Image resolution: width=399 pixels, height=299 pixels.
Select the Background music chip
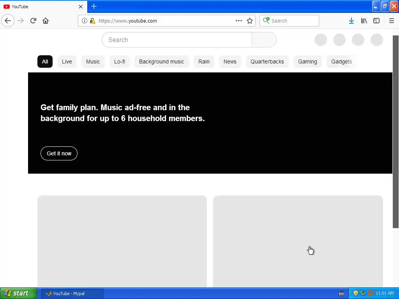[x=162, y=62]
